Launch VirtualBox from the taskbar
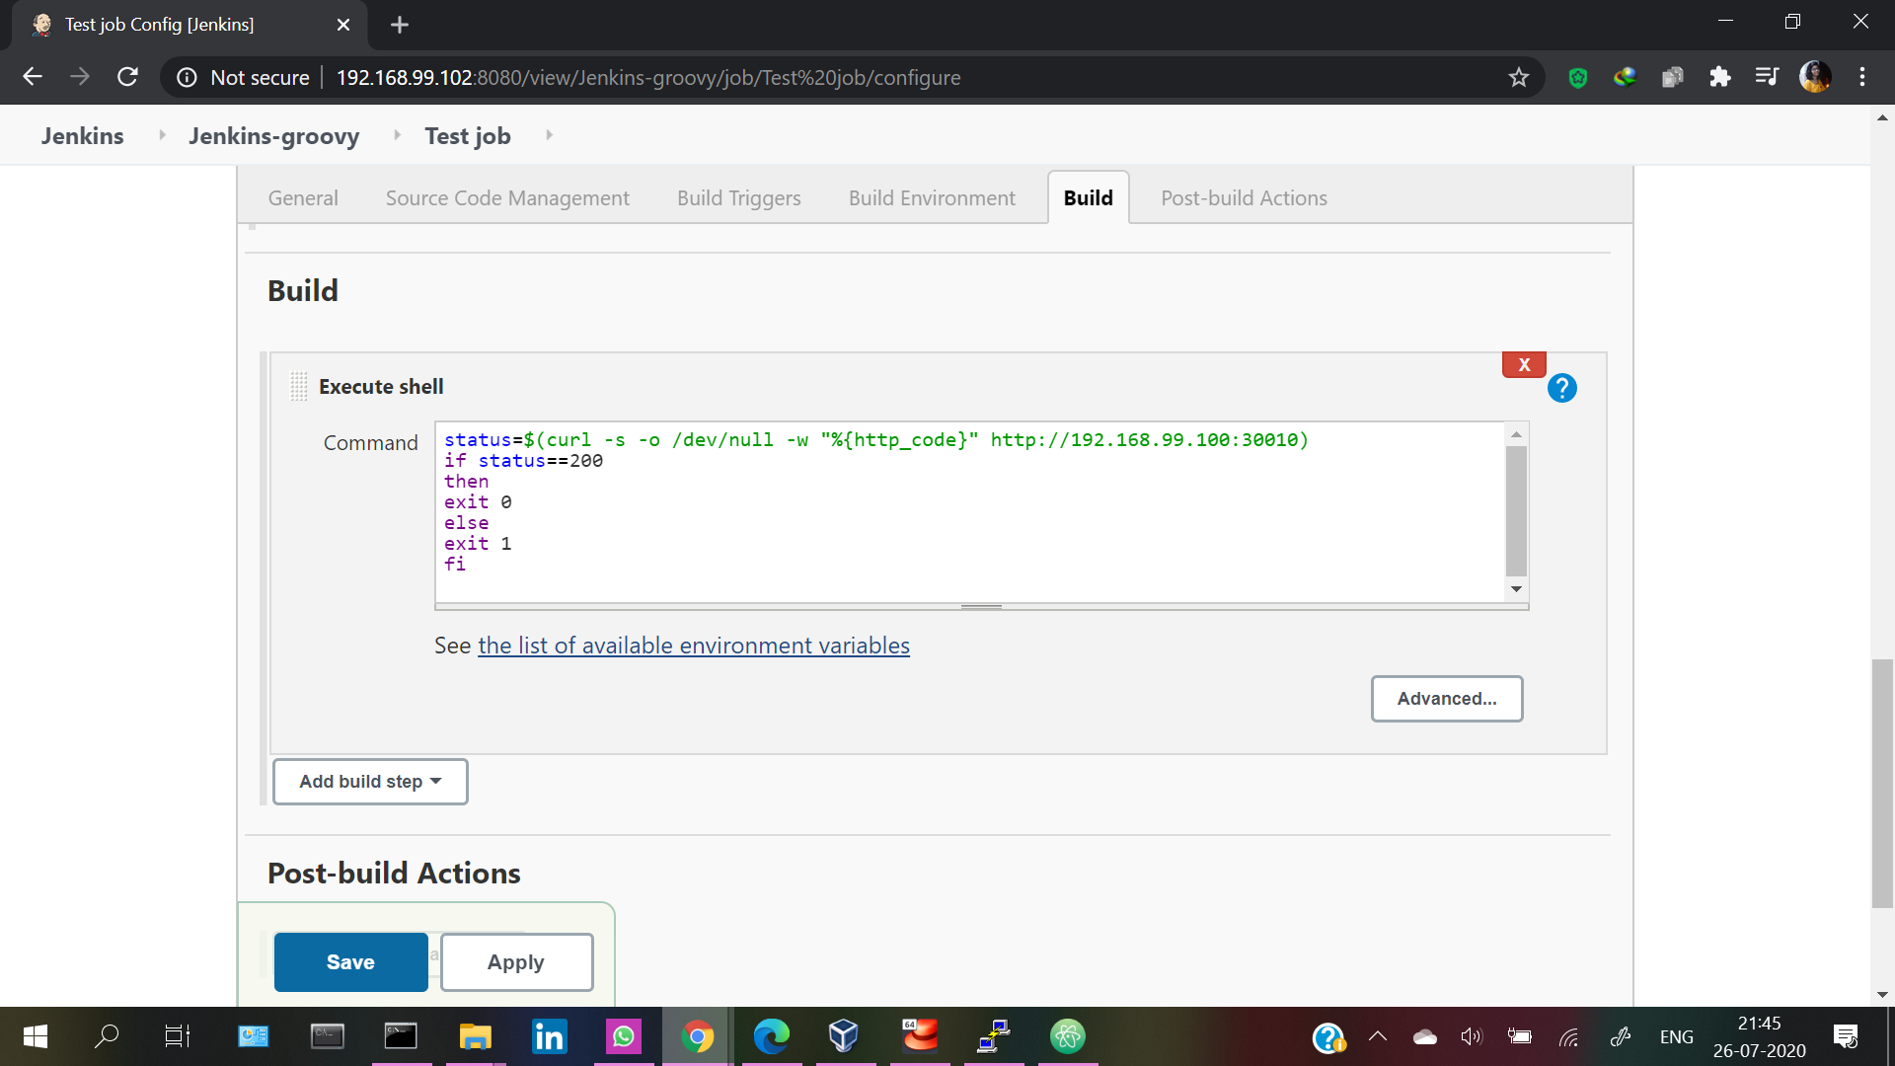 (843, 1036)
